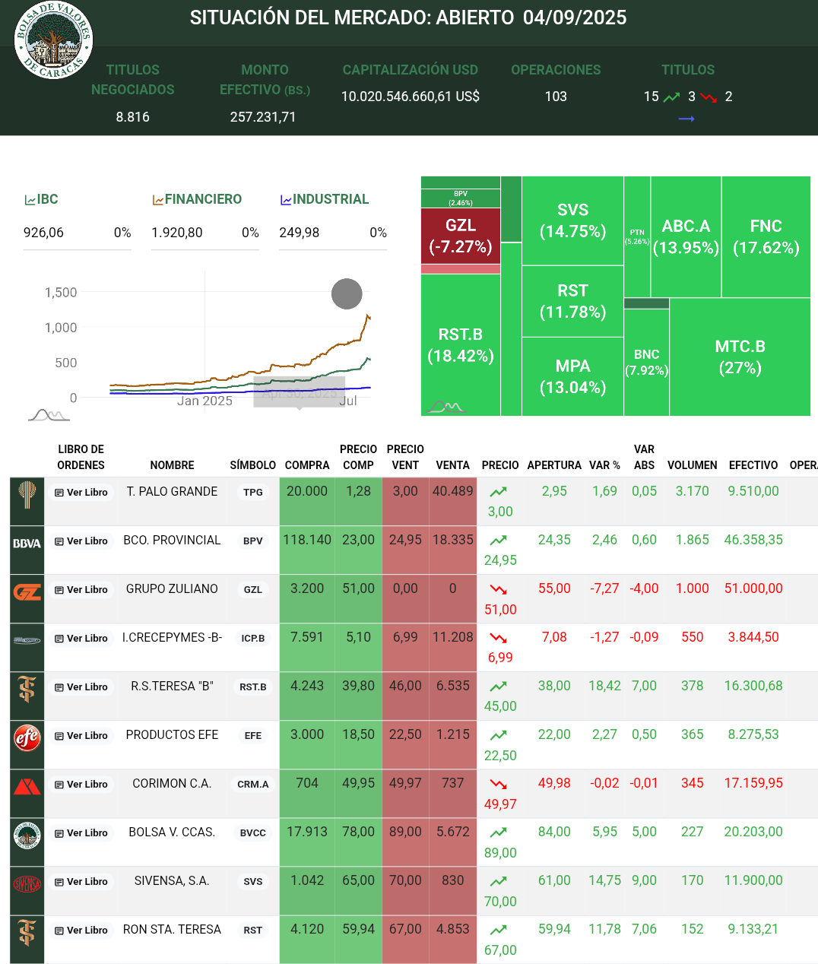Click the Sivensa upward trend arrow

499,882
